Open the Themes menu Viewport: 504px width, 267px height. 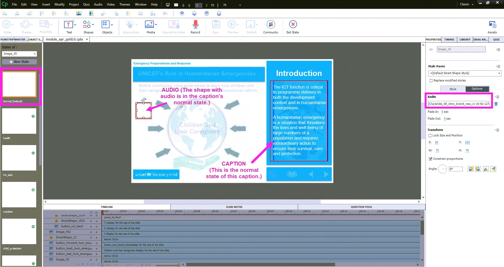click(124, 4)
